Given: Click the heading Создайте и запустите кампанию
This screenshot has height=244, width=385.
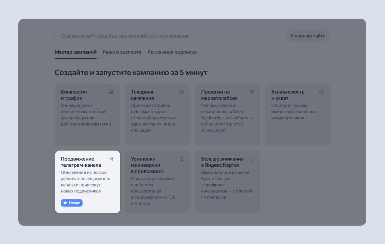Looking at the screenshot, I should (131, 72).
